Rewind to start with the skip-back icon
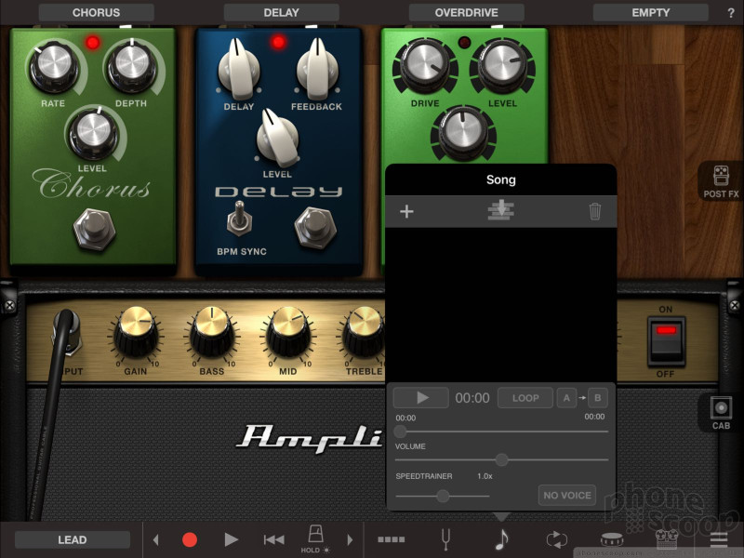 pos(273,539)
